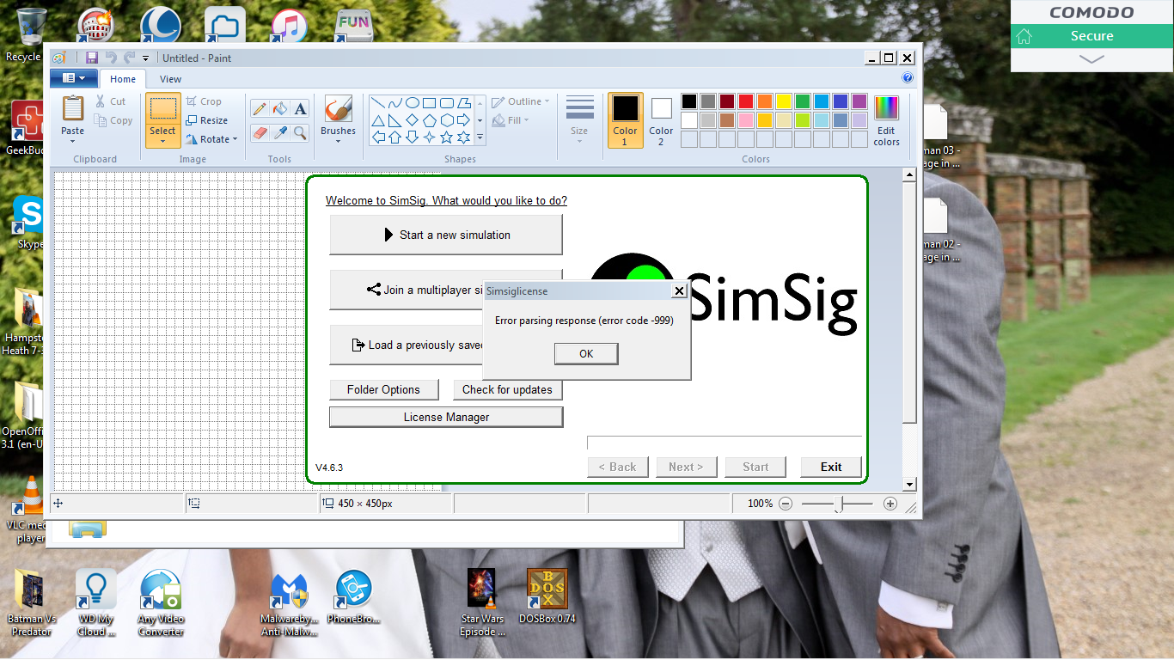The image size is (1174, 660).
Task: Open the Brushes dropdown arrow
Action: 338,142
